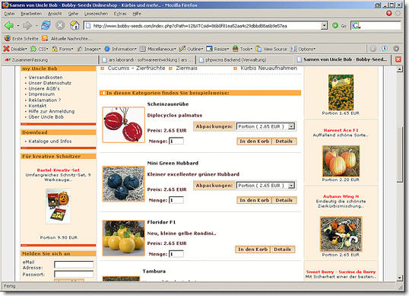The width and height of the screenshot is (409, 296).
Task: Go back with the green Back arrow
Action: click(x=9, y=26)
